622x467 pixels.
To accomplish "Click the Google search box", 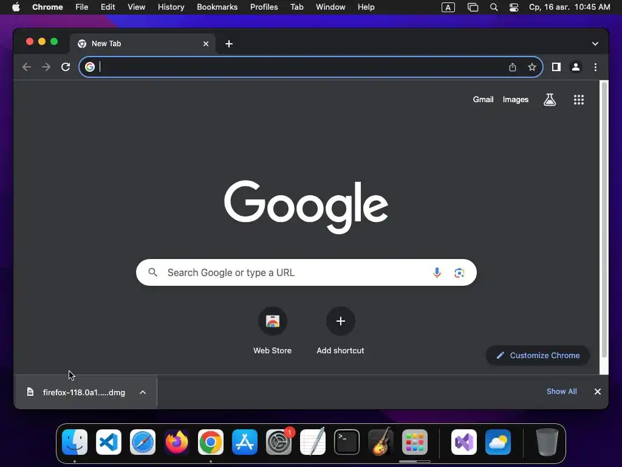I will [306, 272].
